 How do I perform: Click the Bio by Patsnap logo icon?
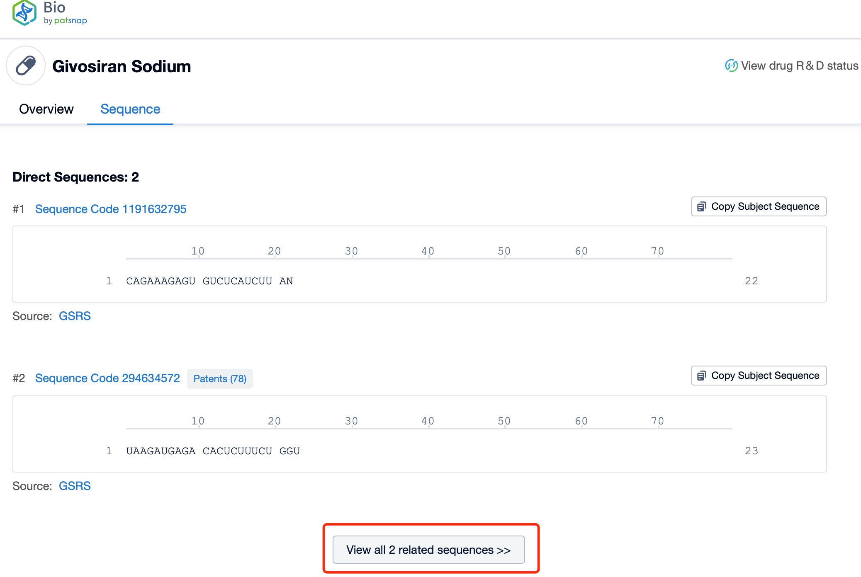(24, 13)
